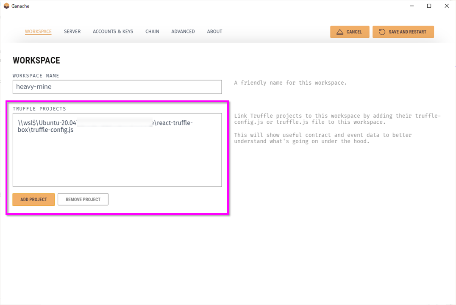The width and height of the screenshot is (456, 305).
Task: Click the Add Project button
Action: click(33, 200)
